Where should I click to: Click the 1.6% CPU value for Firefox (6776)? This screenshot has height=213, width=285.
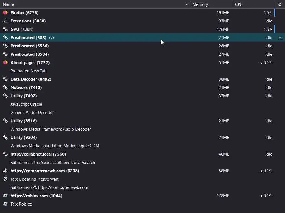(x=268, y=12)
